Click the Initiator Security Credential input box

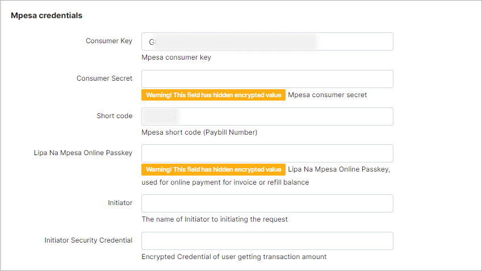point(267,241)
